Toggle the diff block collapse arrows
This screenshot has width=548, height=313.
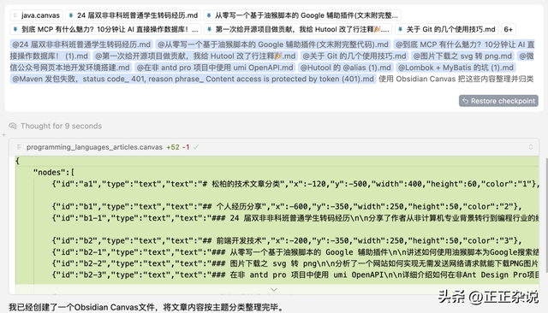[531, 147]
